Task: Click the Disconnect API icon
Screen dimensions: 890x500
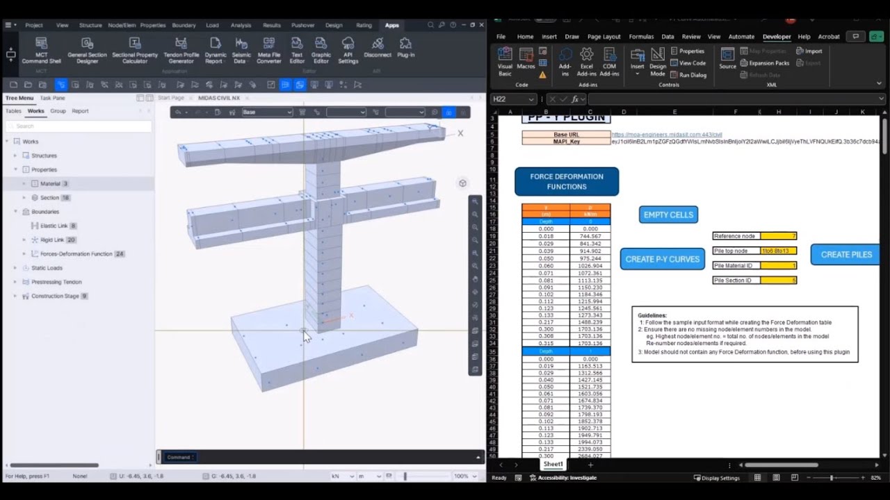Action: [378, 47]
